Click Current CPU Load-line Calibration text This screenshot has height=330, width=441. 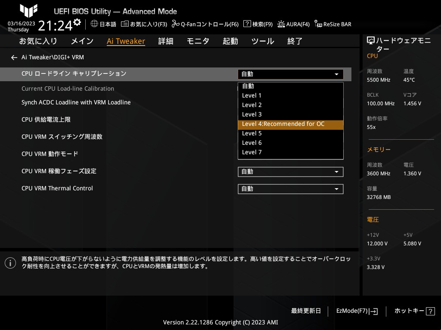click(x=68, y=89)
